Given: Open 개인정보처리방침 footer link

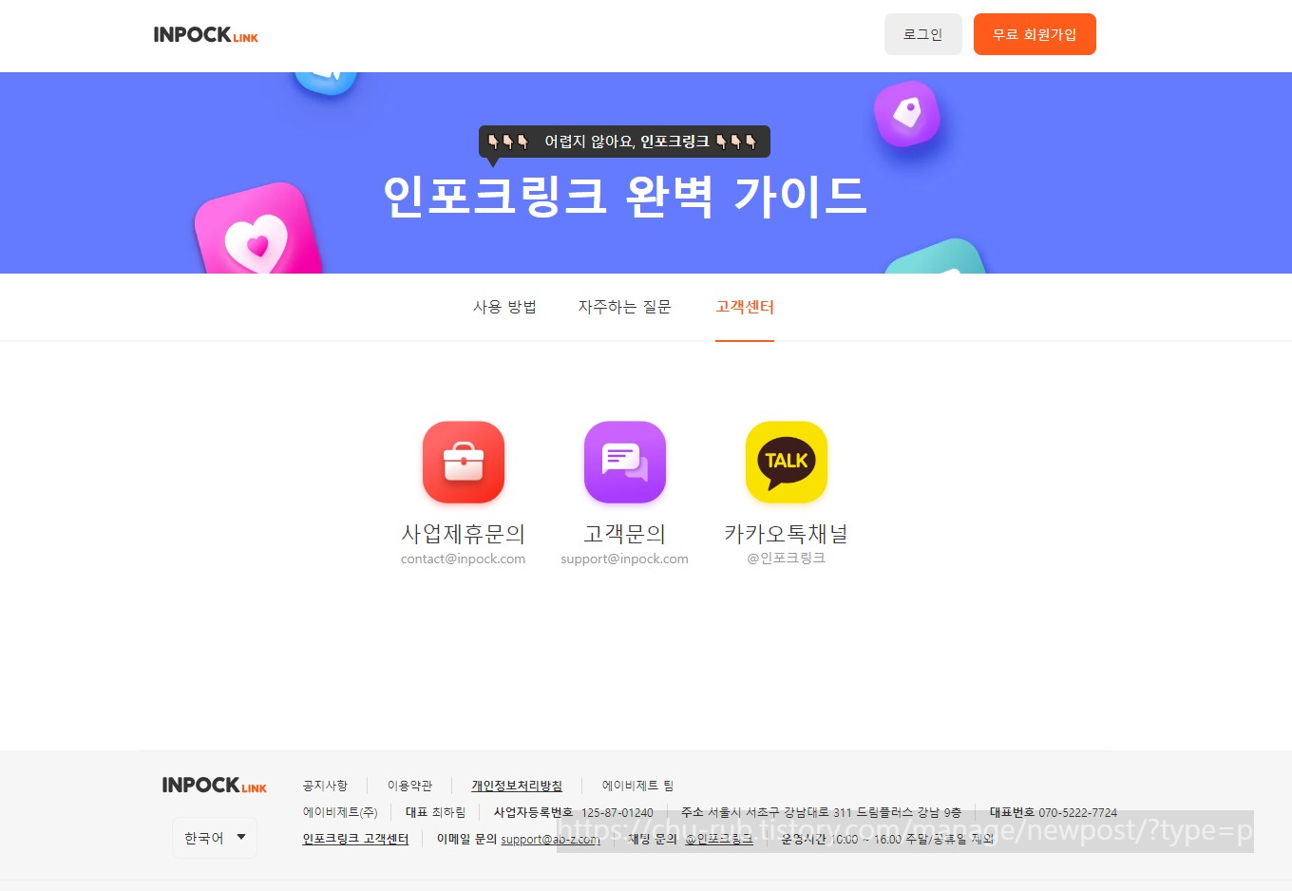Looking at the screenshot, I should point(517,786).
